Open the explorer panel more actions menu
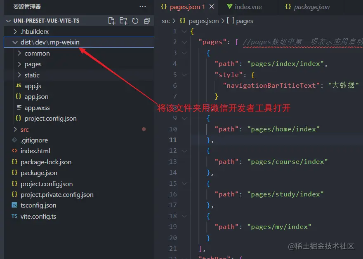Viewport: 363px width, 259px height. click(x=143, y=7)
